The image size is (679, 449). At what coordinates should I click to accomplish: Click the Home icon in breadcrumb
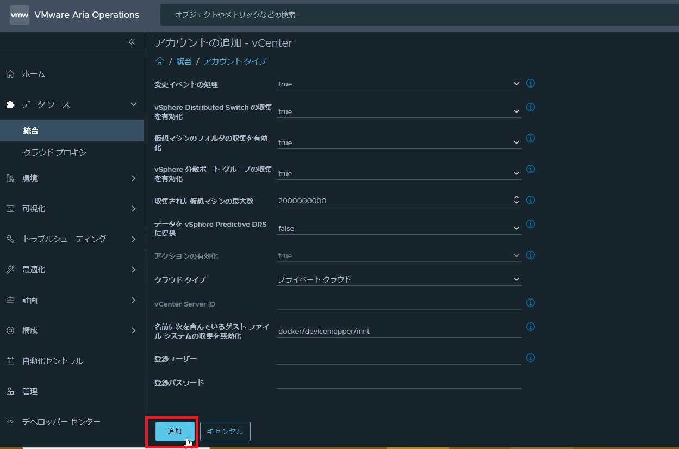coord(160,61)
